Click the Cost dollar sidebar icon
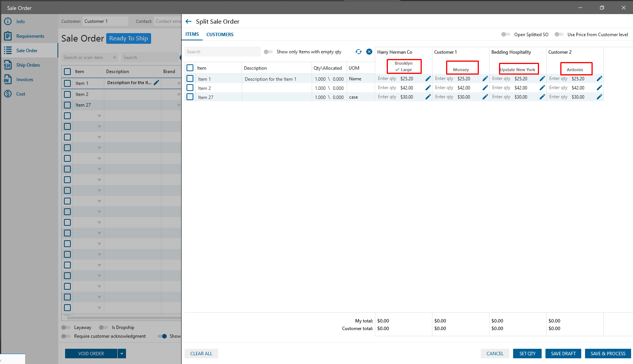This screenshot has height=364, width=633. coord(8,94)
